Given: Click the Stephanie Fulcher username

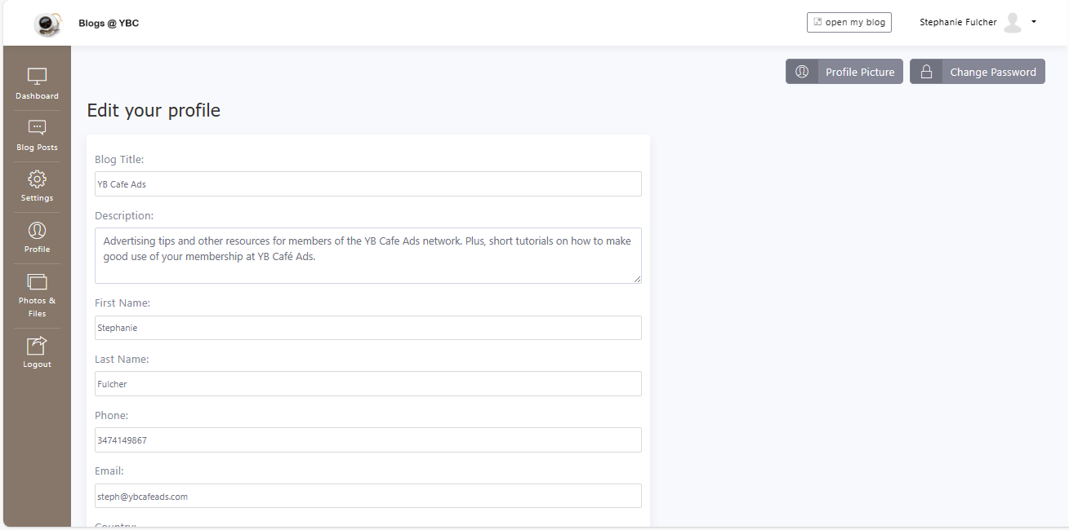Looking at the screenshot, I should 958,22.
